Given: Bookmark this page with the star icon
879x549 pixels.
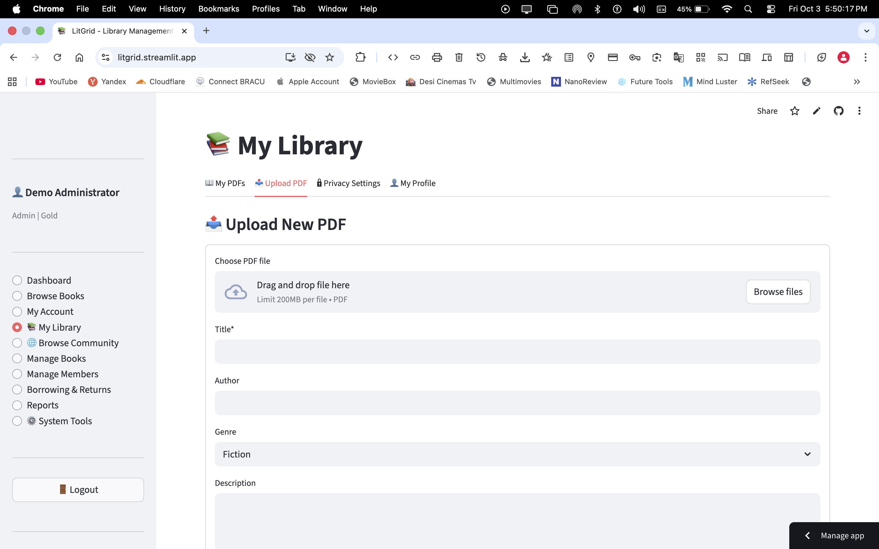Looking at the screenshot, I should point(329,57).
